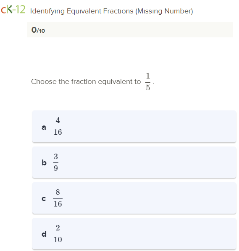Screen dimensions: 239x251
Task: Select answer c, 8 over 16
Action: coord(134,198)
